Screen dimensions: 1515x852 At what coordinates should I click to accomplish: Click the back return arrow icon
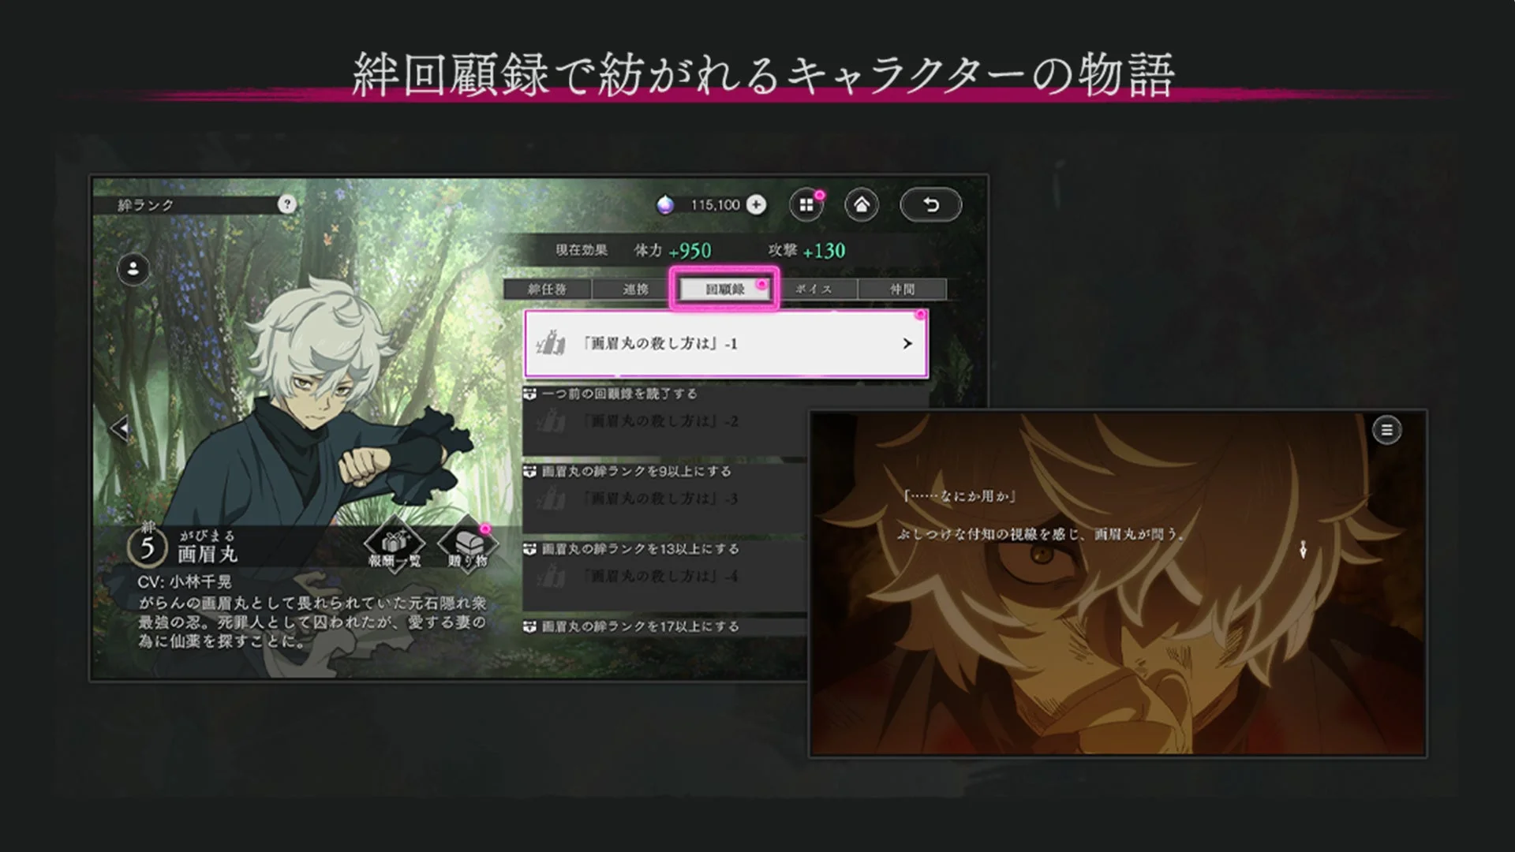tap(931, 205)
